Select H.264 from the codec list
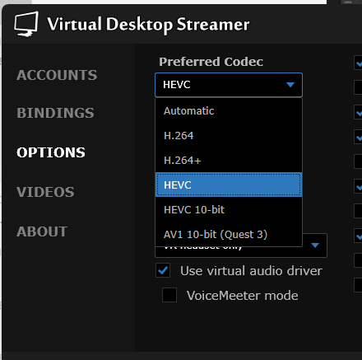The width and height of the screenshot is (362, 360). pyautogui.click(x=229, y=136)
